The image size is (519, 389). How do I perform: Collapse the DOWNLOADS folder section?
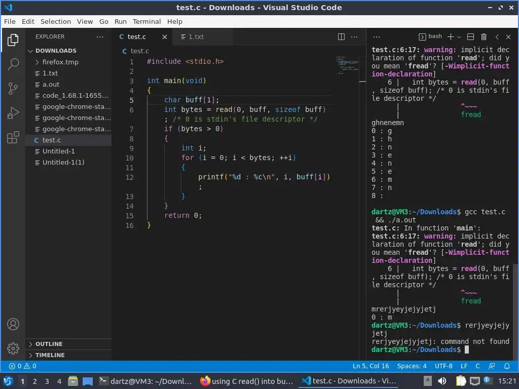point(68,51)
